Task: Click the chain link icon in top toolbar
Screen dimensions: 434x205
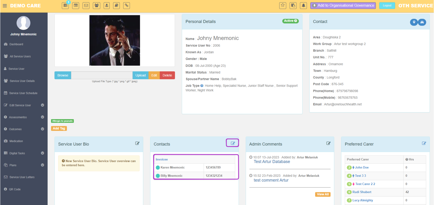Action: point(127,5)
